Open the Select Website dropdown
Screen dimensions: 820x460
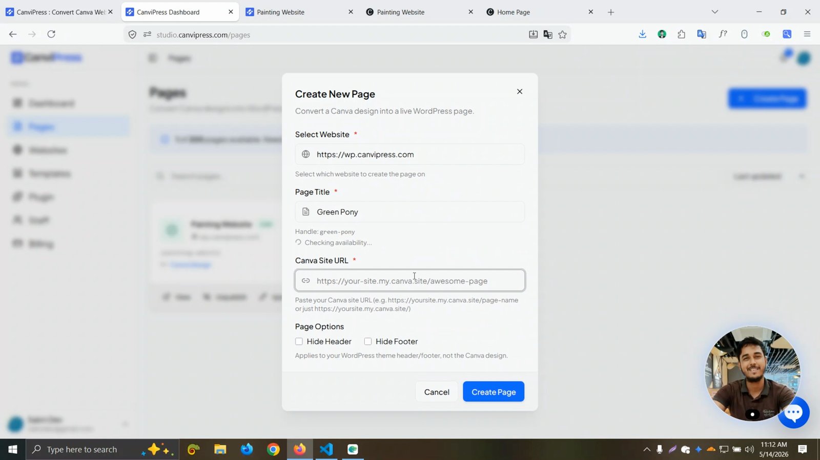409,155
